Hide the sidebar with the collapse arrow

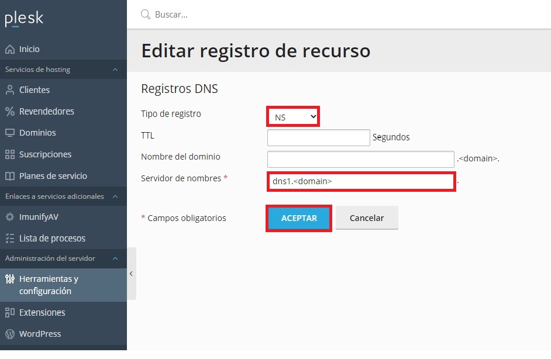click(132, 274)
